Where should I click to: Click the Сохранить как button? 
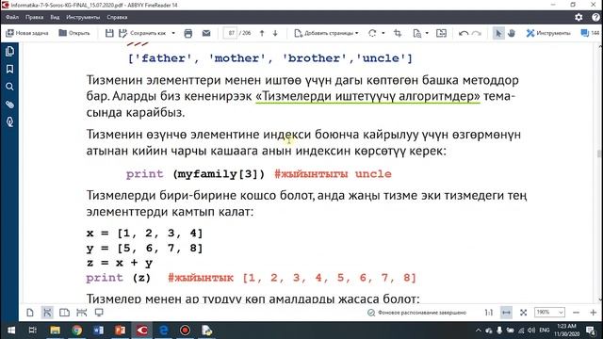click(x=143, y=33)
